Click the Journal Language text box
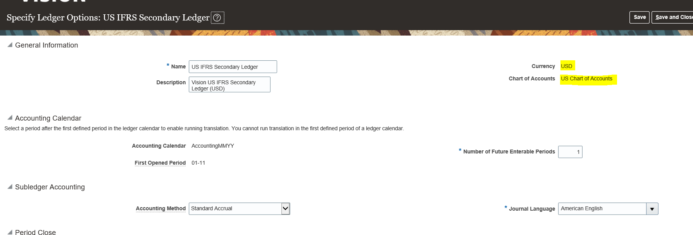 click(x=602, y=209)
